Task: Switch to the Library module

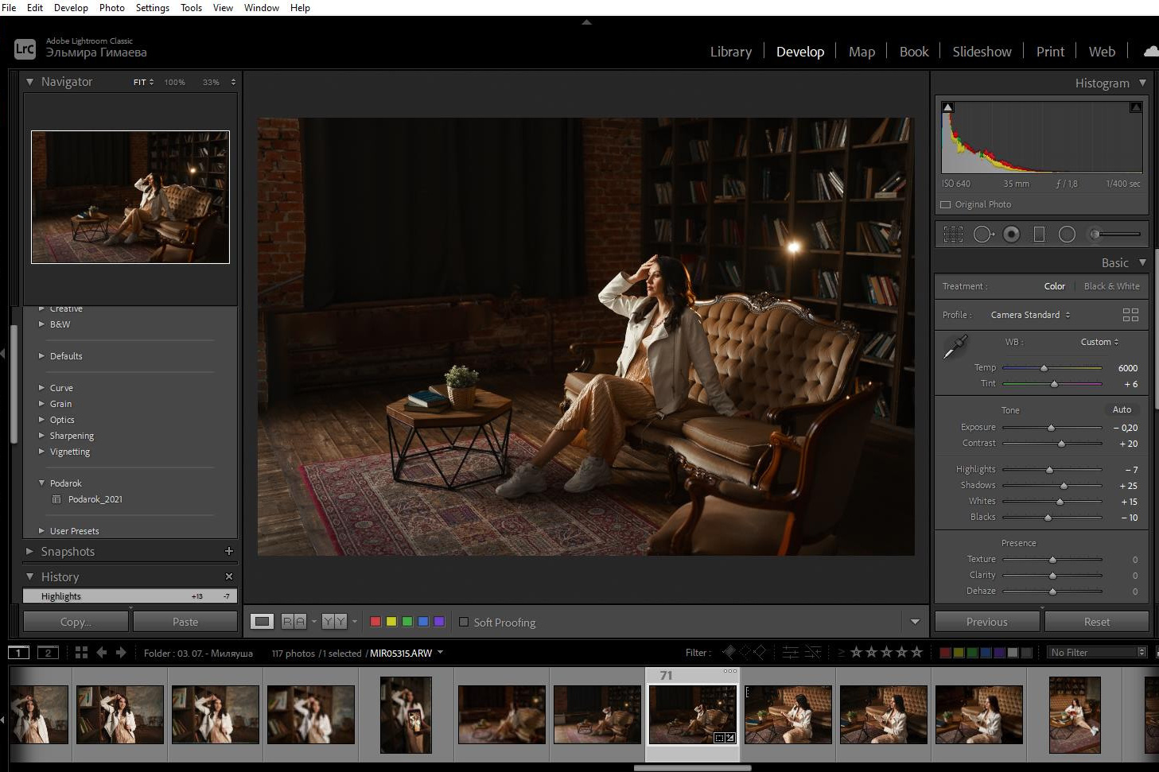Action: tap(730, 52)
